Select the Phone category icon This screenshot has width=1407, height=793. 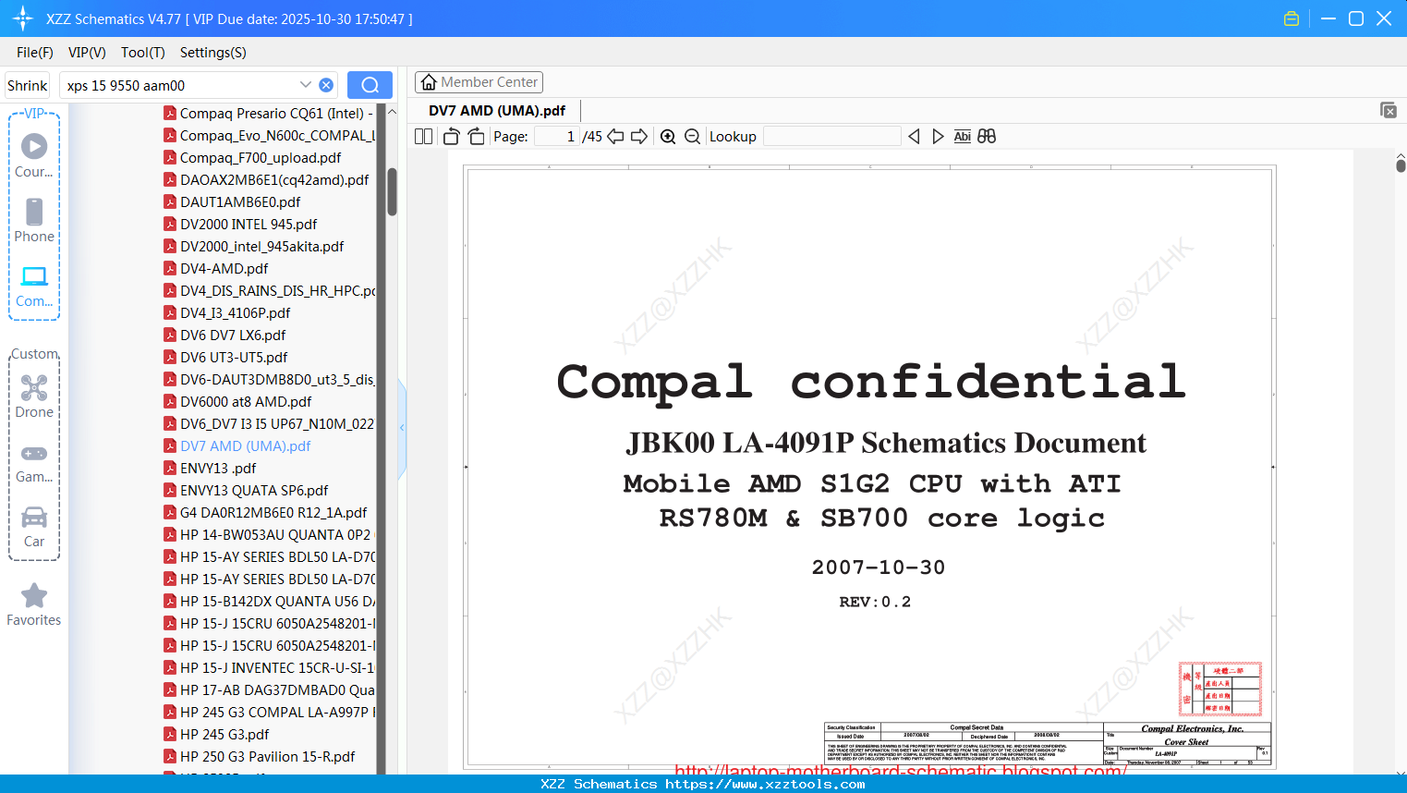pos(34,220)
